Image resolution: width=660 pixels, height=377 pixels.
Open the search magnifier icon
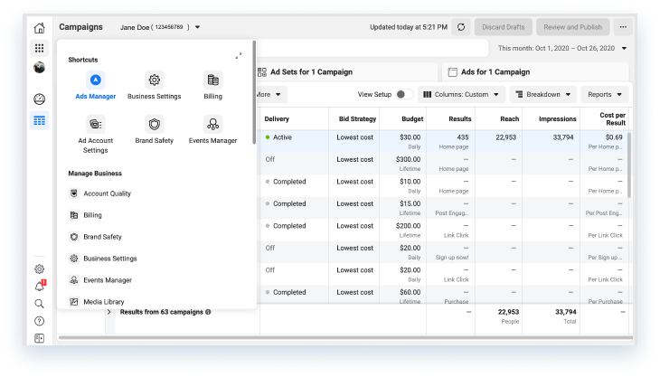point(39,304)
